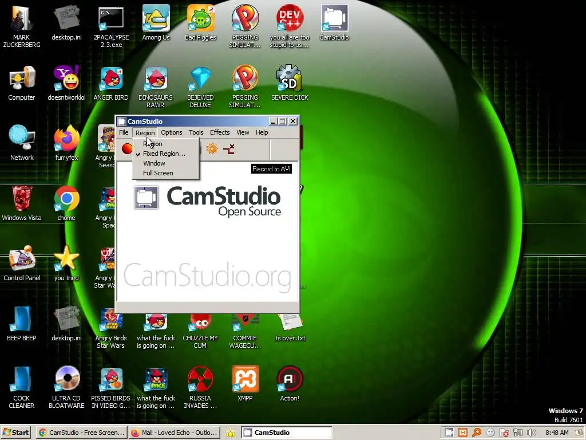Click the orange magnifier tray icon

477,433
